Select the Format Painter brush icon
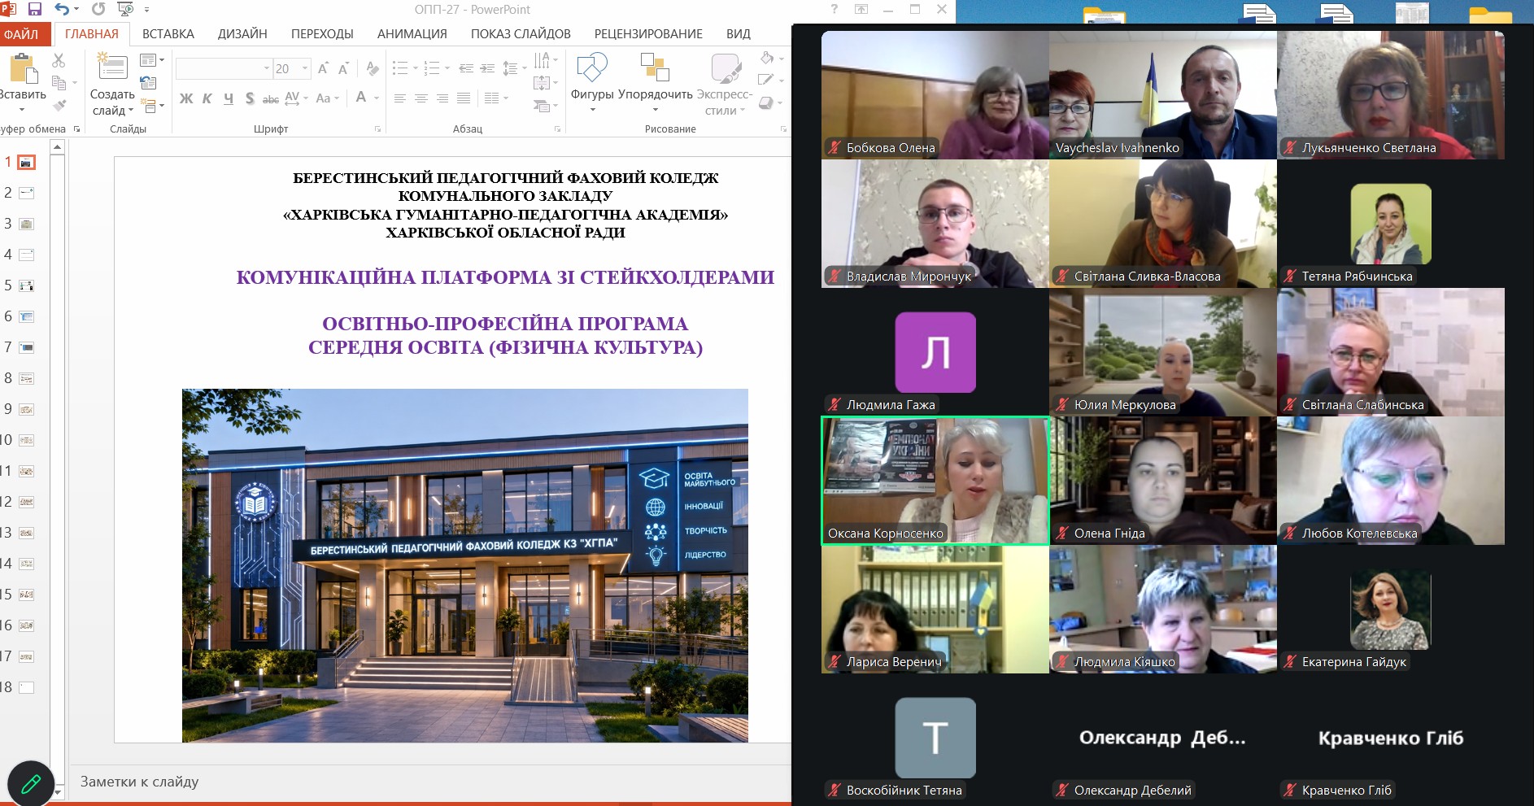This screenshot has height=806, width=1534. 59,105
